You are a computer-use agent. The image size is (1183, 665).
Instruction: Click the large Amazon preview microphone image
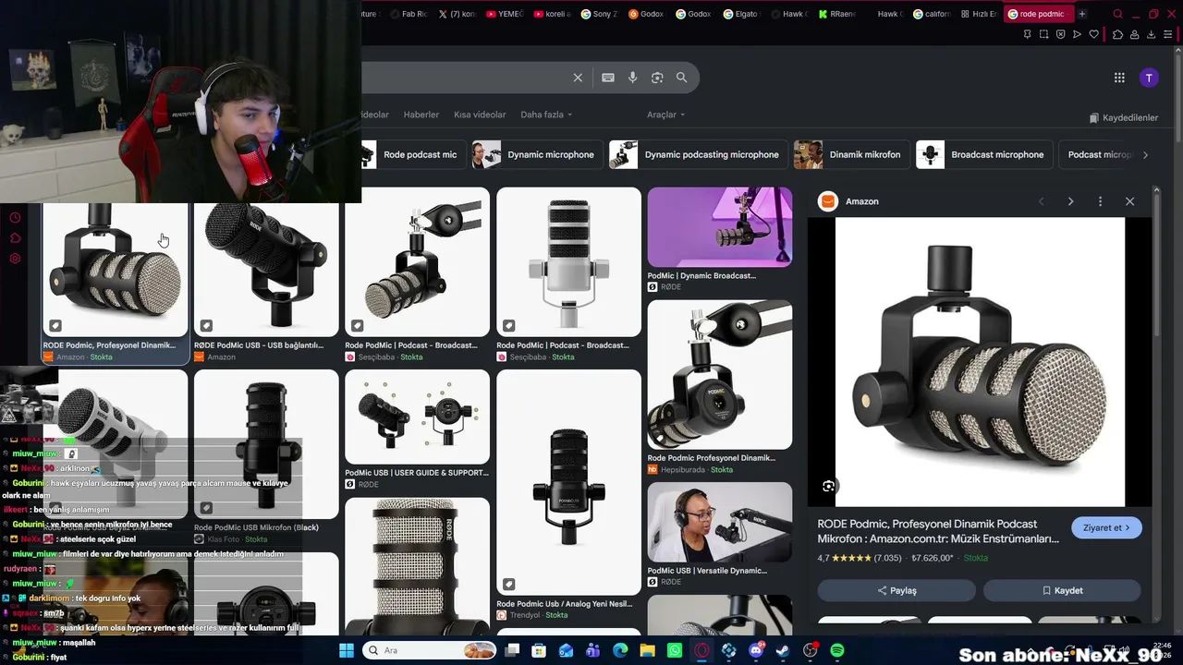tap(980, 362)
